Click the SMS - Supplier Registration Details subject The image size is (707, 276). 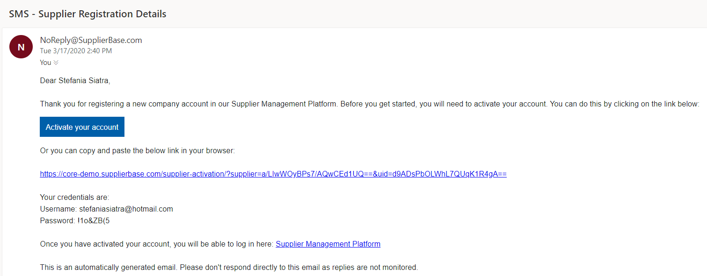pos(87,14)
